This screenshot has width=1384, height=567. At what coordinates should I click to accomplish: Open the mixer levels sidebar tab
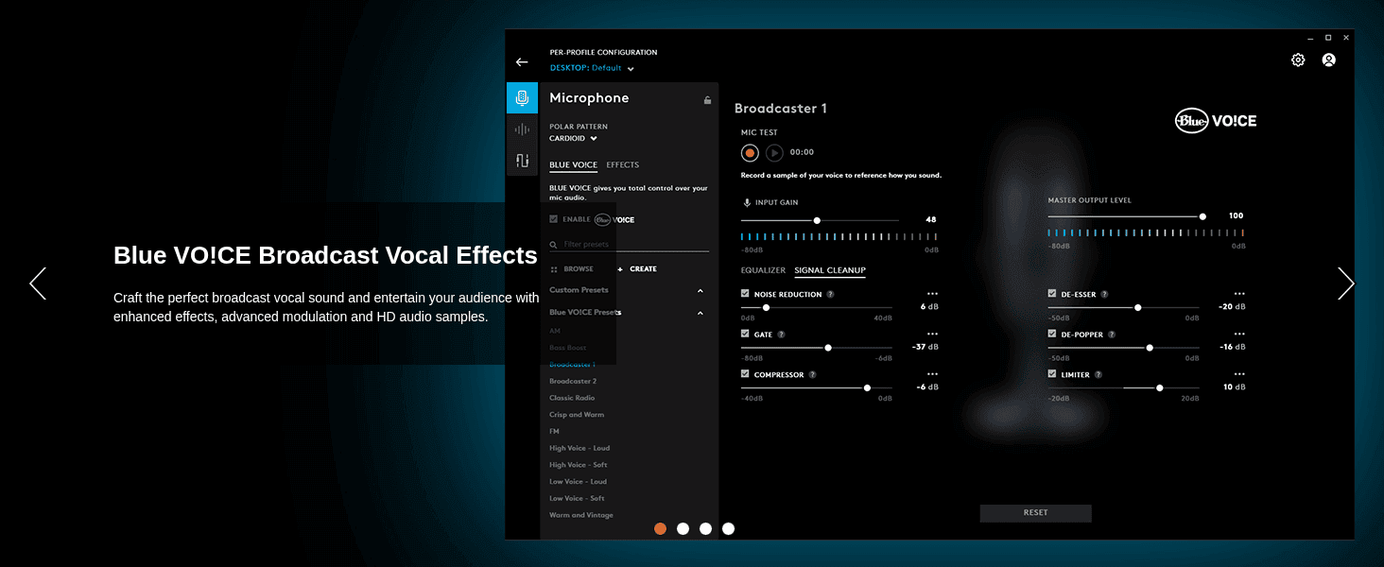pos(522,161)
